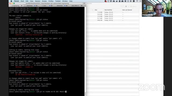Click the Dropbox toolbar button in Finder
The image size is (172, 96).
127,6
